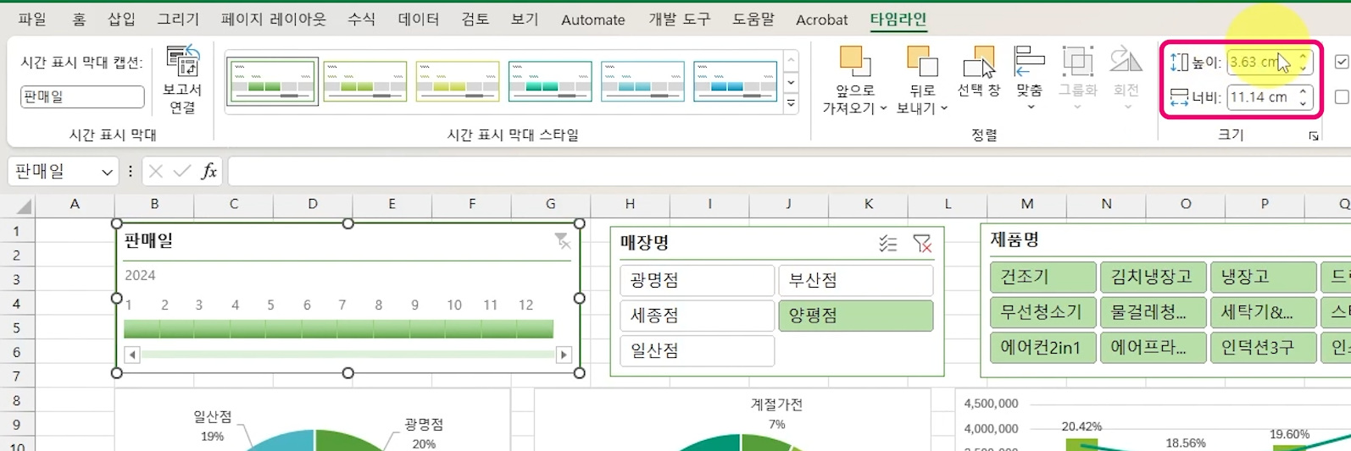Select row 5 header
1351x451 pixels.
click(x=16, y=327)
